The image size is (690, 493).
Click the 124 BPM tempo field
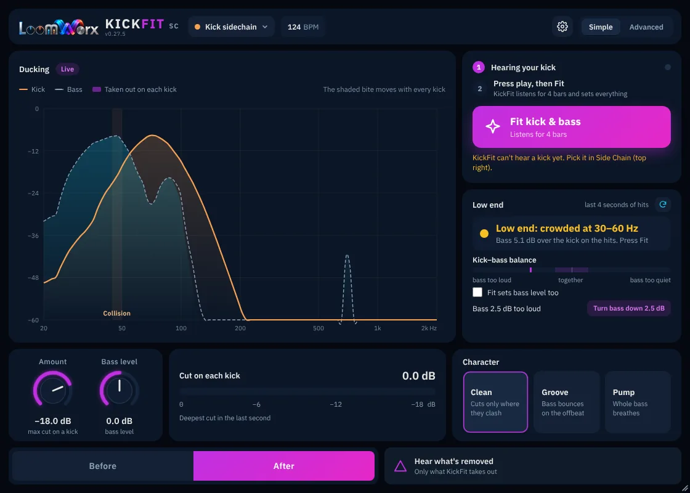303,27
